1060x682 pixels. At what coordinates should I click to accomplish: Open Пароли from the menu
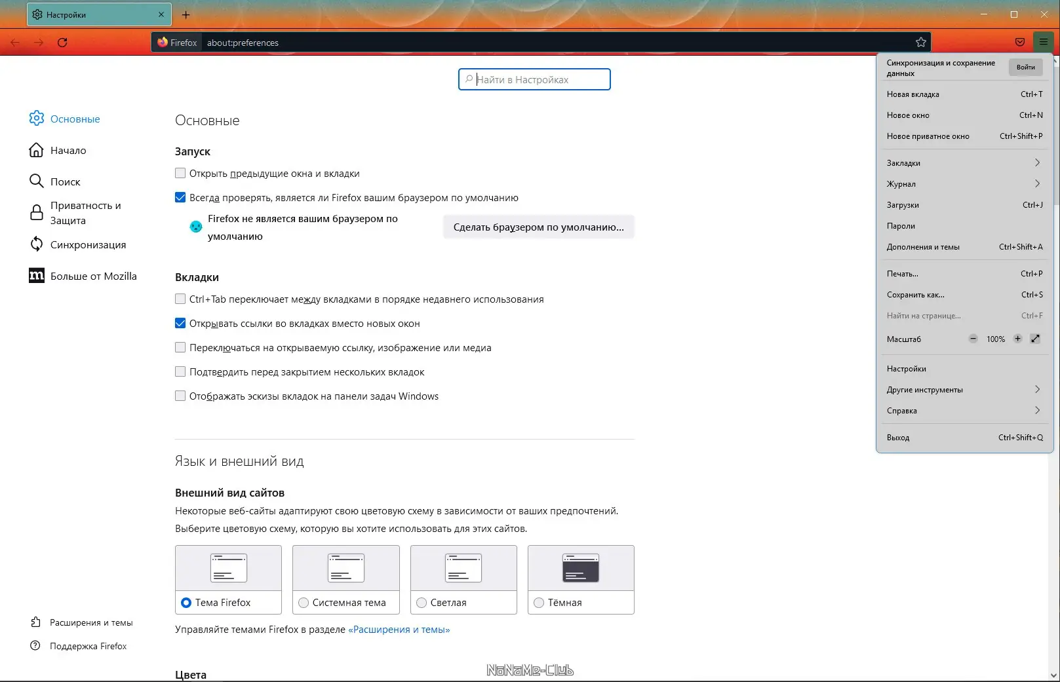pos(964,226)
